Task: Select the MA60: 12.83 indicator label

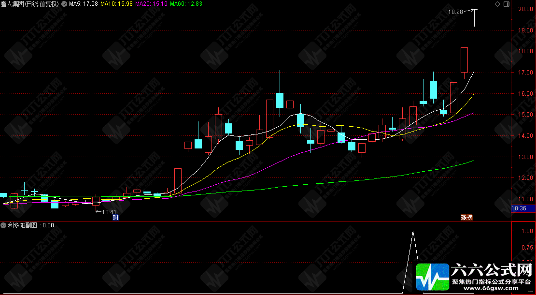Action: pyautogui.click(x=186, y=4)
